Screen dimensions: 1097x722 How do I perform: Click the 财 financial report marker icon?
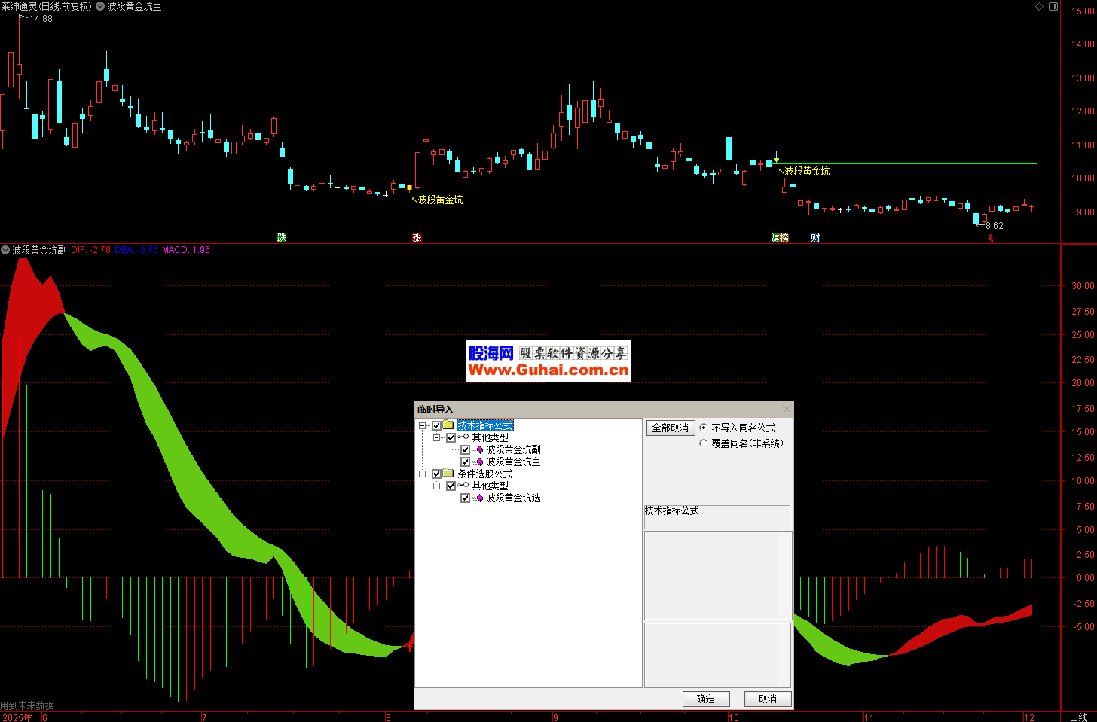[815, 238]
